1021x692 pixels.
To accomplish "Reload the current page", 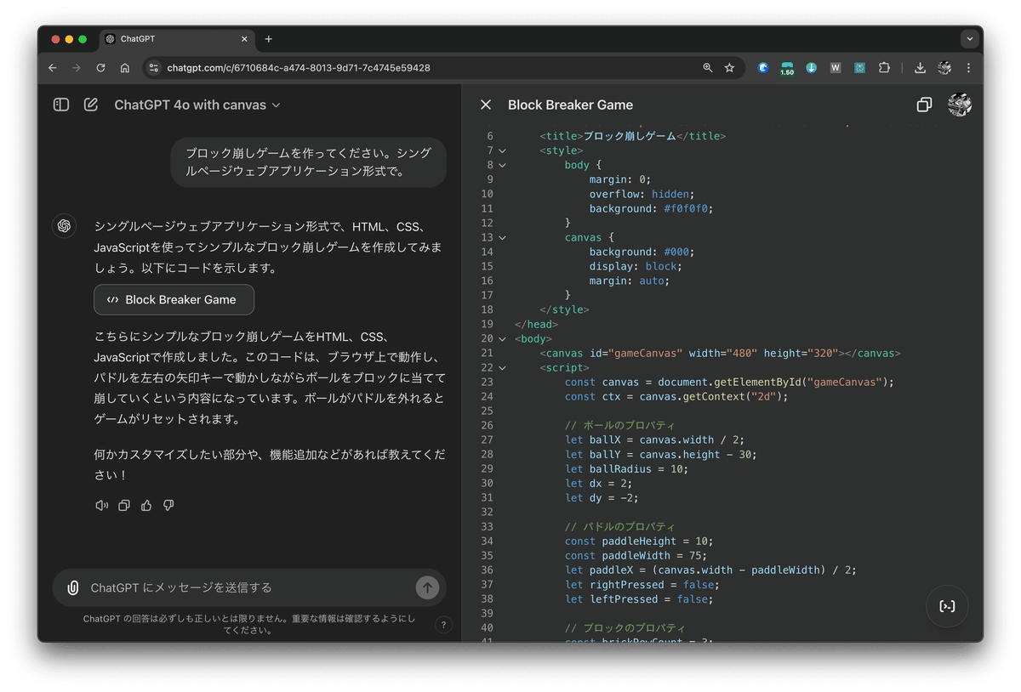I will [x=100, y=68].
